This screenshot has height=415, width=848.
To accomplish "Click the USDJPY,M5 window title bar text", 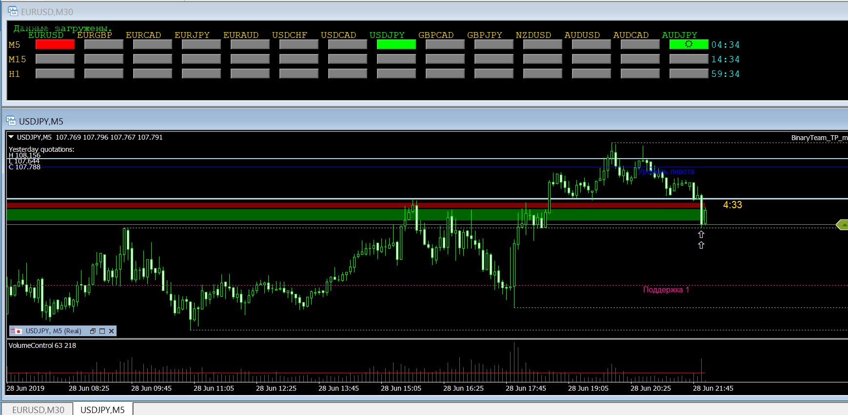I will (41, 121).
